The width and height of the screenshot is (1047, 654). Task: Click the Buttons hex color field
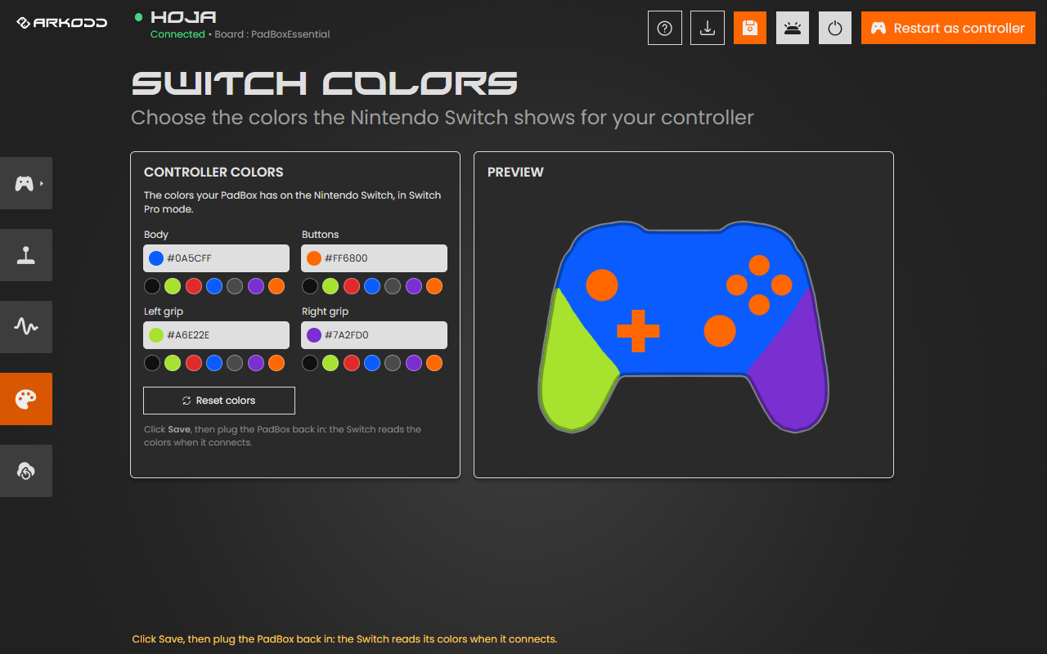[x=375, y=258]
